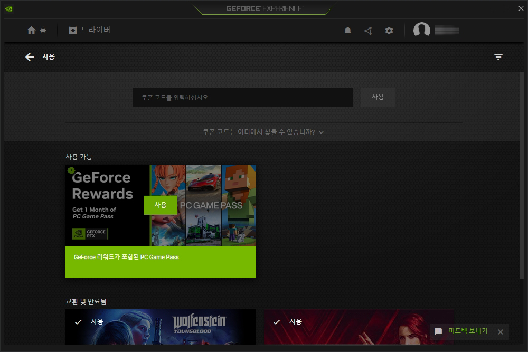Click the blurred account username
Screen dimensions: 528x352
pos(447,31)
